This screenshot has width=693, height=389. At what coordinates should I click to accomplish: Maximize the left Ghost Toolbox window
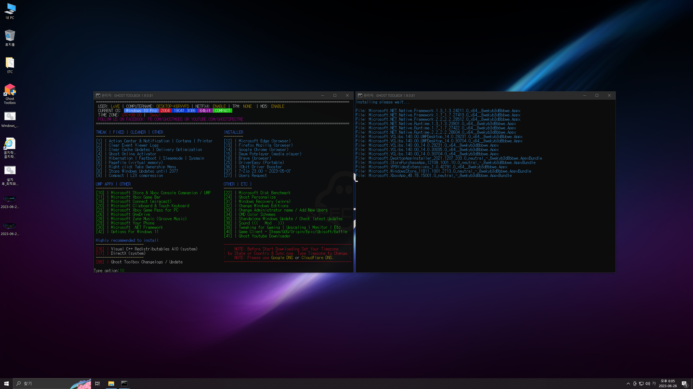tap(335, 95)
